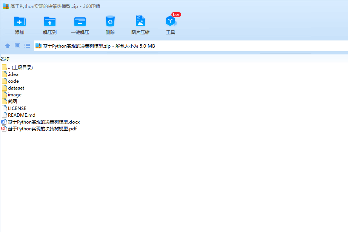Click the 解压到 (Extract to) icon
The height and width of the screenshot is (232, 348).
click(50, 22)
